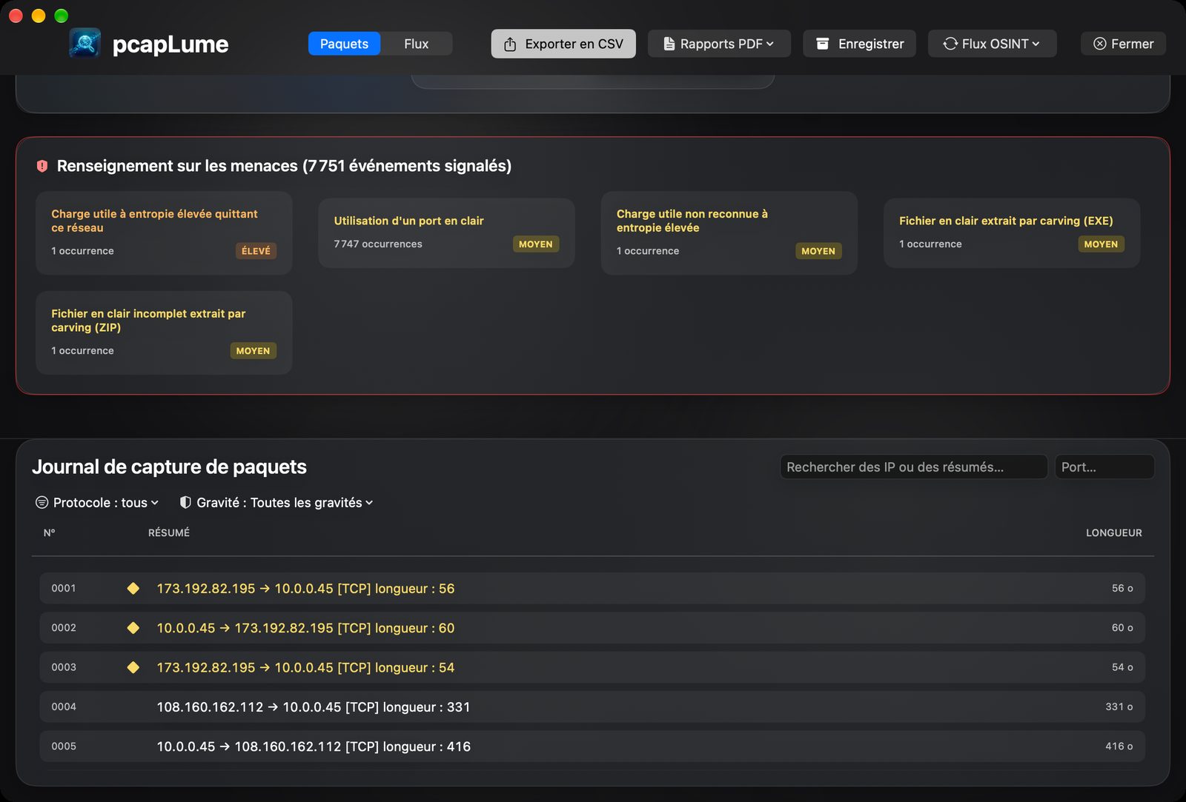The width and height of the screenshot is (1186, 802).
Task: Select packet 0005 with length 416
Action: (x=592, y=746)
